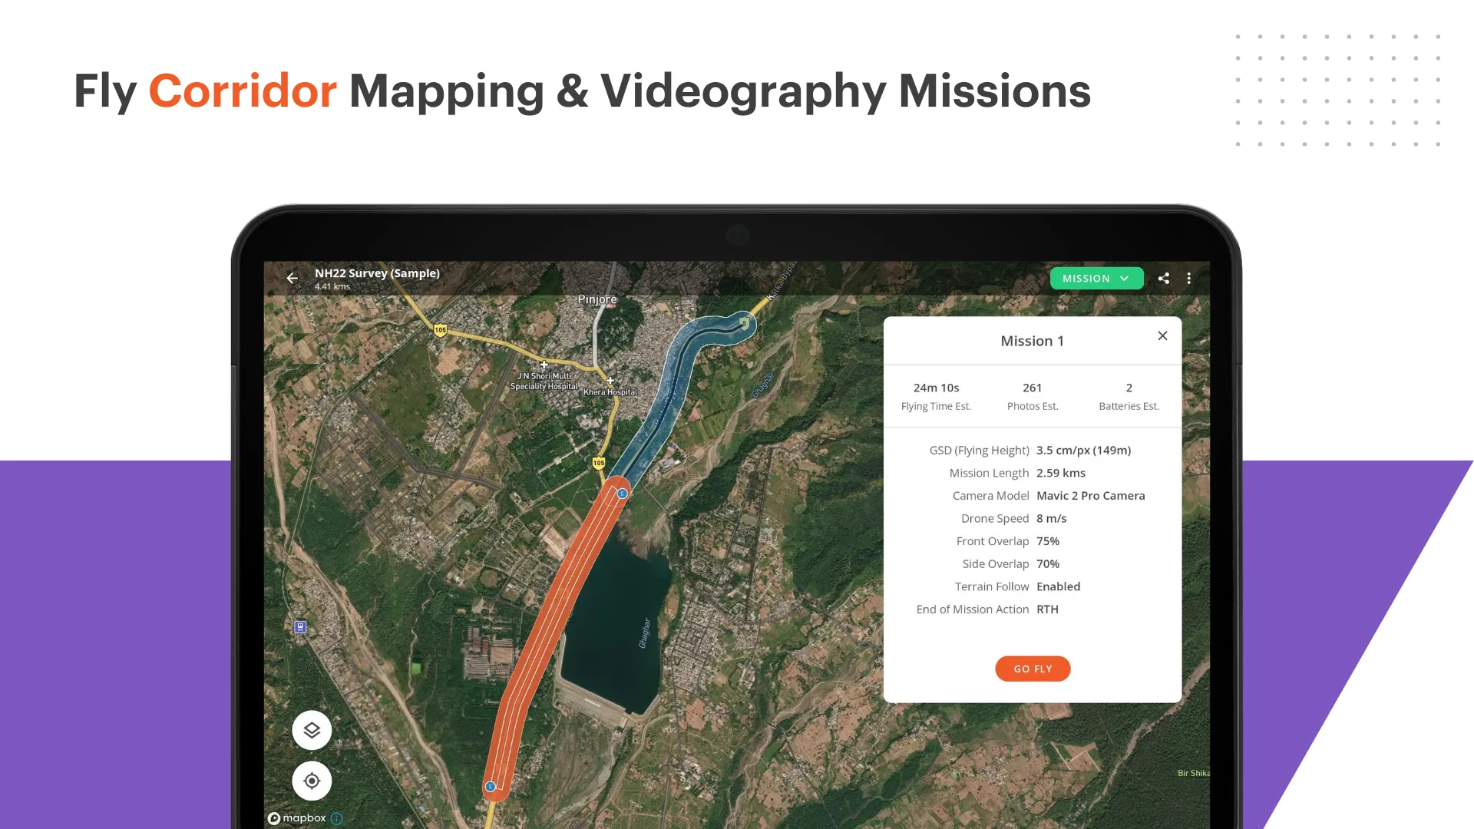The width and height of the screenshot is (1474, 829).
Task: Select the S start marker on corridor
Action: tap(490, 786)
